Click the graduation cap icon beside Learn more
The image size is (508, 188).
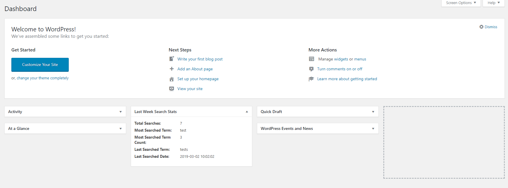tap(311, 79)
